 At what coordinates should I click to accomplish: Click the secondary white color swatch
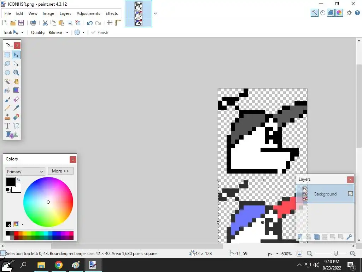click(18, 189)
